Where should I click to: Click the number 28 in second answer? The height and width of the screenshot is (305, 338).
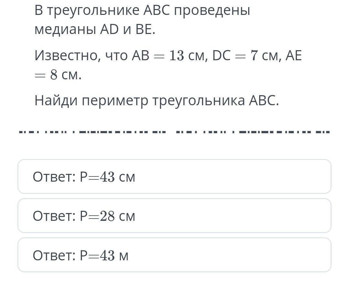coord(107,216)
